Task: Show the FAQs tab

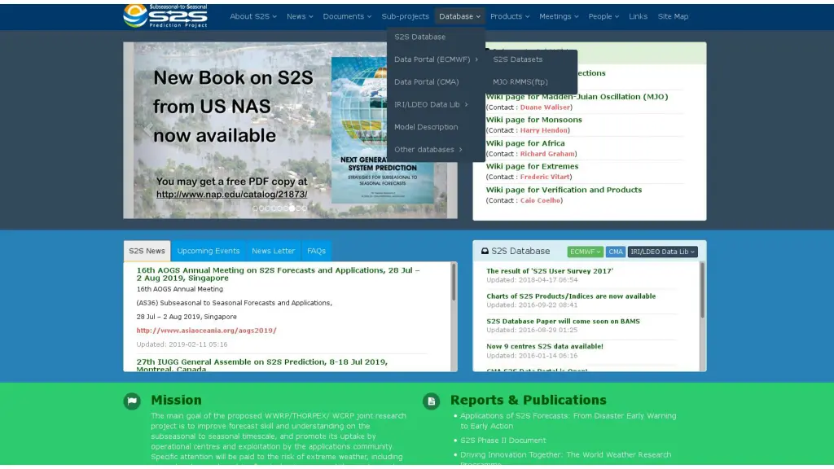Action: point(317,251)
